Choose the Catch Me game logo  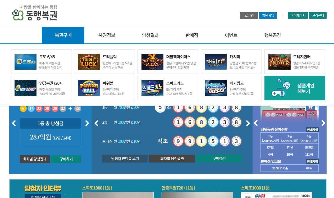(x=216, y=62)
